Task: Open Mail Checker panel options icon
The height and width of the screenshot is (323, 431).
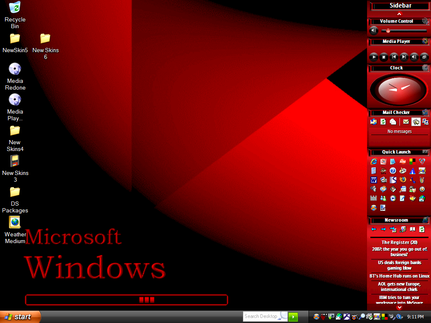Action: point(425,112)
